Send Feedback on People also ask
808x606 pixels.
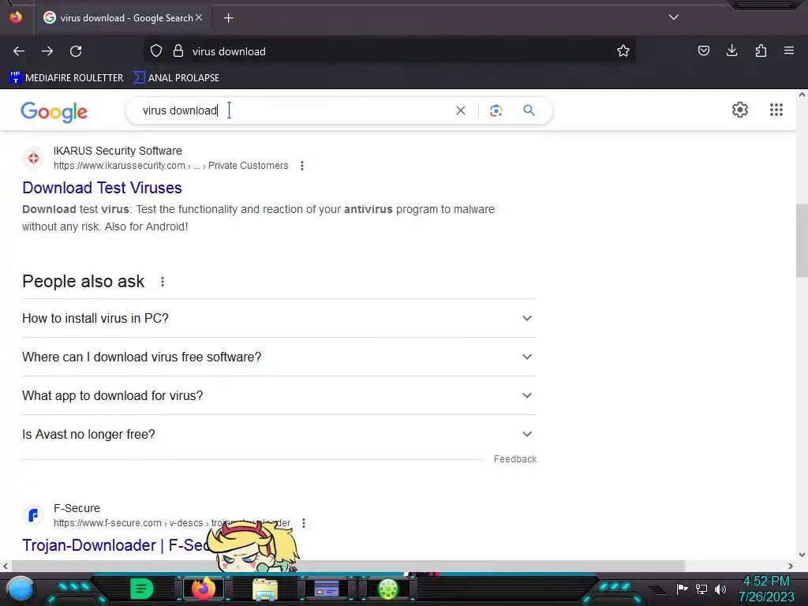point(514,459)
